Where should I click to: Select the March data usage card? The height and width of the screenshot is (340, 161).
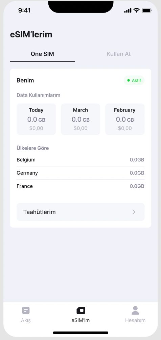click(80, 119)
